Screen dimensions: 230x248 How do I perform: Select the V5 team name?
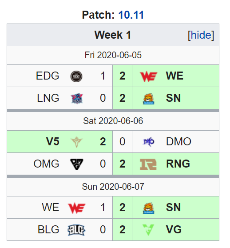tap(52, 142)
